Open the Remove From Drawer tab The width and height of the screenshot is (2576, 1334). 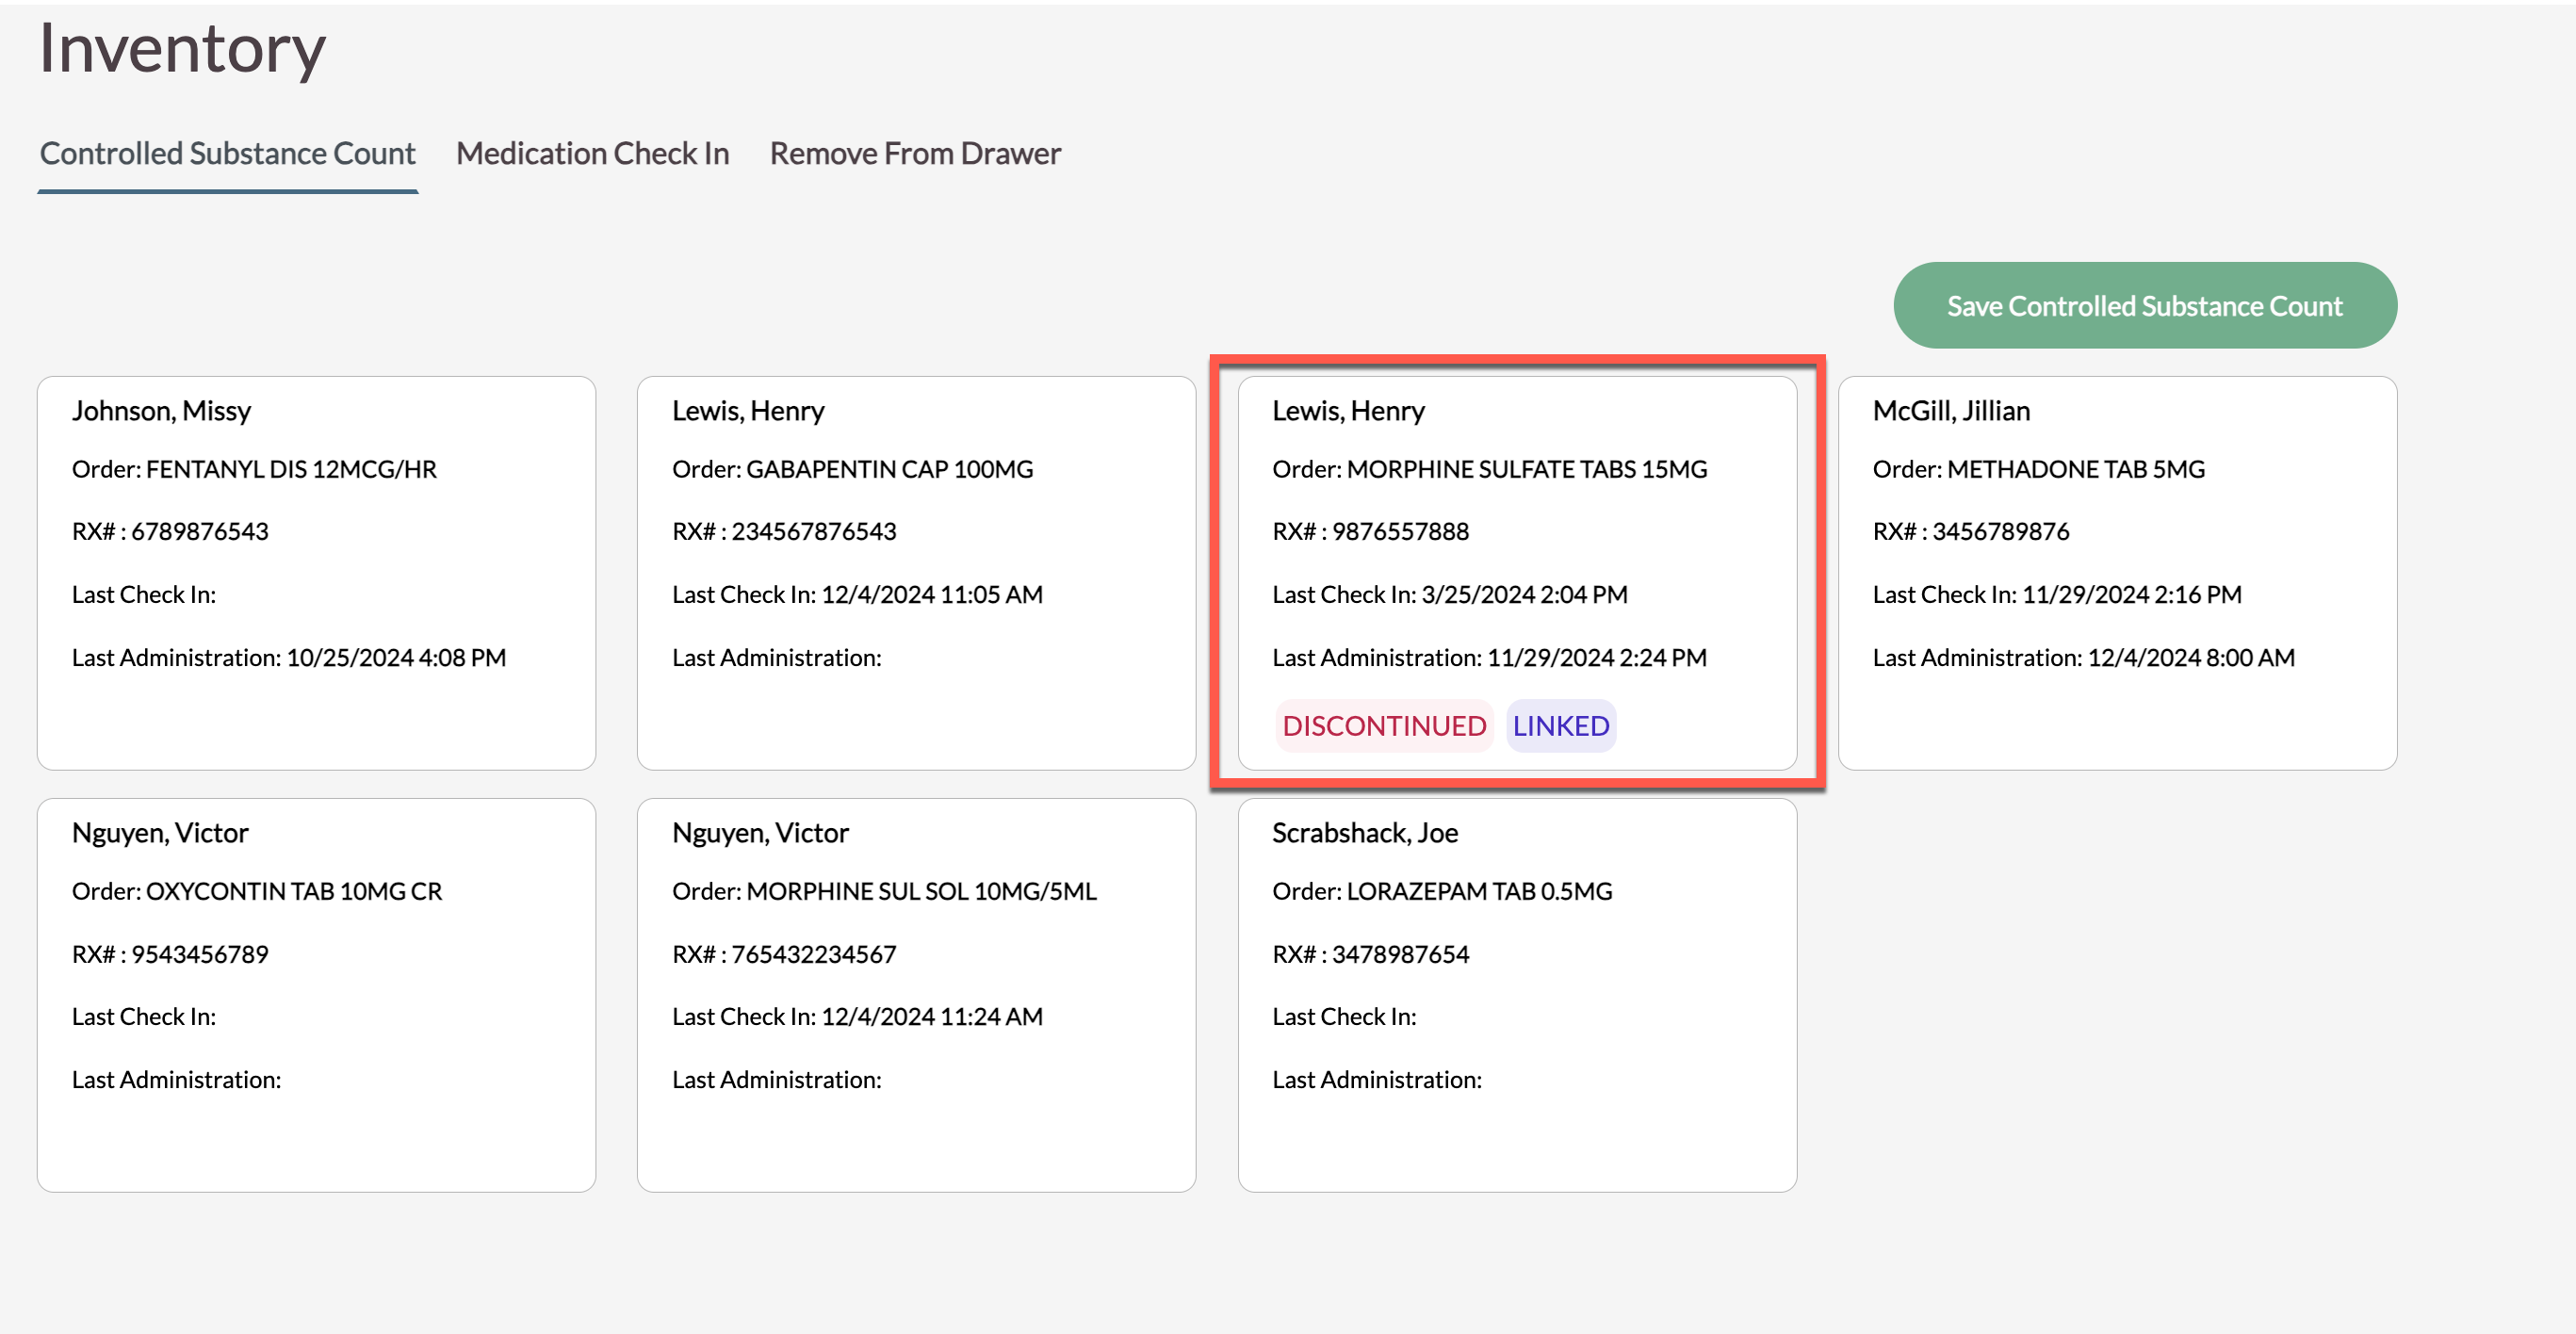[x=914, y=153]
